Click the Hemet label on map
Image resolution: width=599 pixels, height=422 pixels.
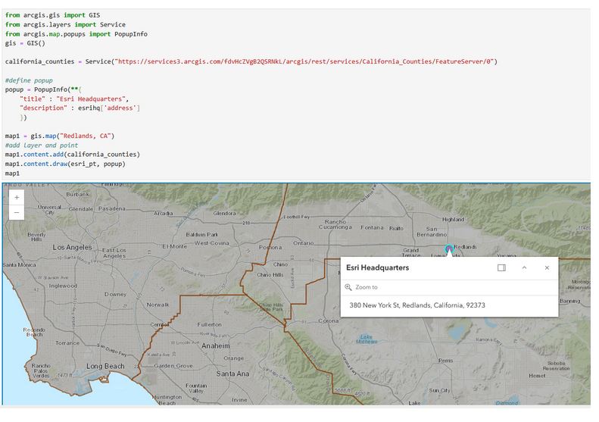click(x=537, y=376)
